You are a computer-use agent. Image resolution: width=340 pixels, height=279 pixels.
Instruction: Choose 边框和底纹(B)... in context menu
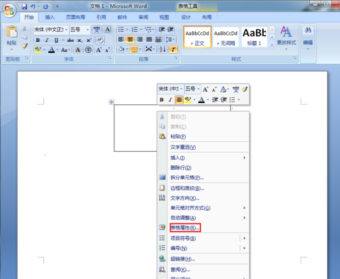203,188
